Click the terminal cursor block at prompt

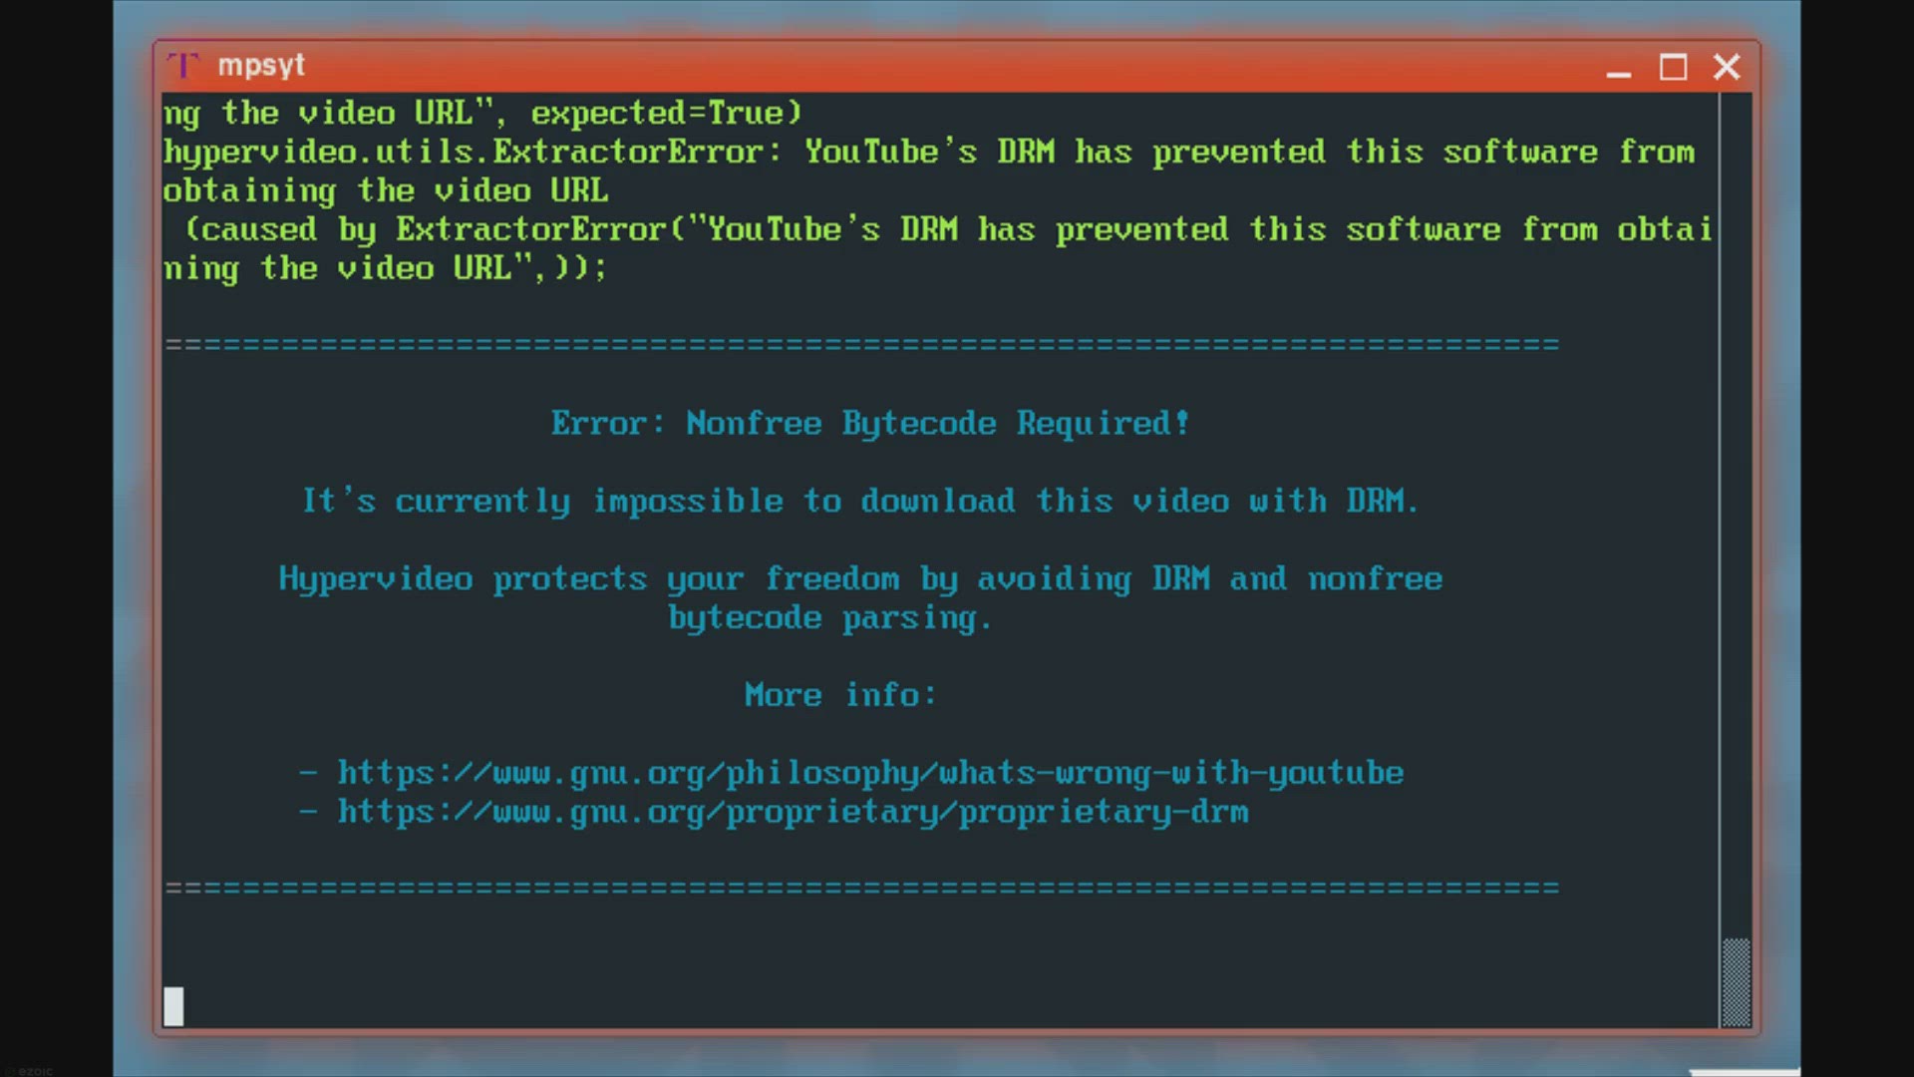(173, 1006)
